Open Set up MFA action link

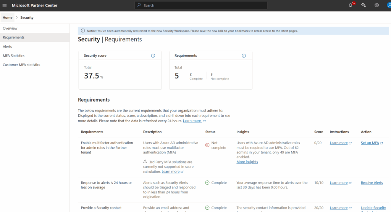[x=370, y=143]
